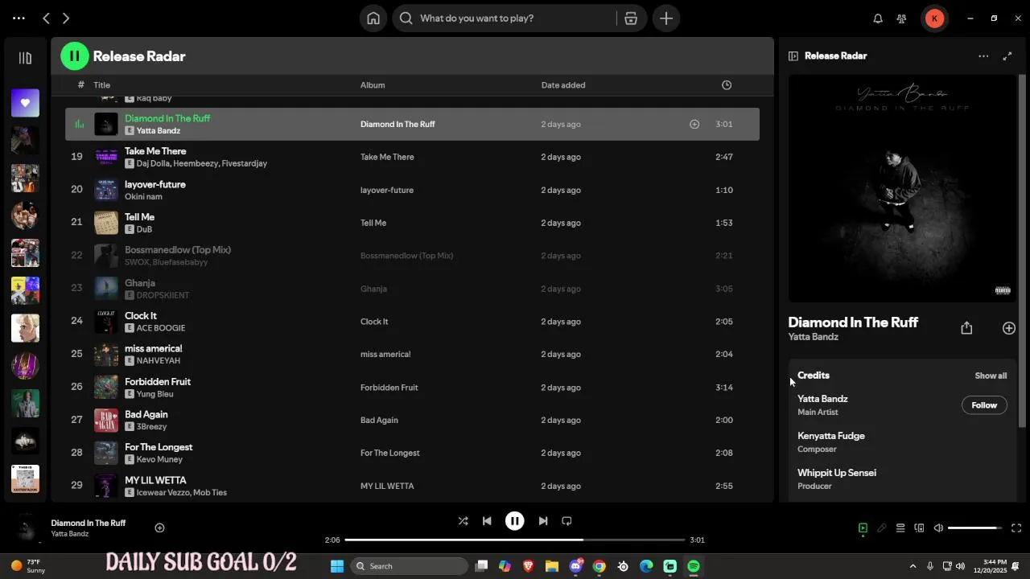Follow Yatta Bandz

pyautogui.click(x=984, y=405)
